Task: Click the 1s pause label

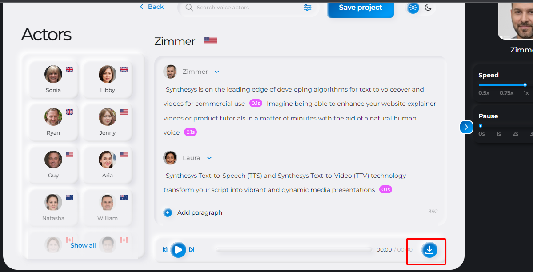Action: 498,134
